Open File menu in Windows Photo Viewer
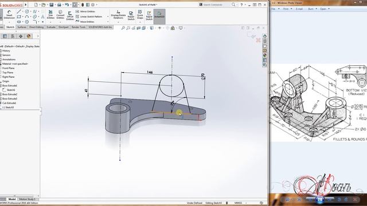Viewport: 367px width, 206px height. tap(273, 9)
